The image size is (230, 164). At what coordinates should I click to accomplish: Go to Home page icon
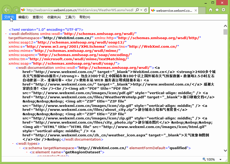(211, 10)
